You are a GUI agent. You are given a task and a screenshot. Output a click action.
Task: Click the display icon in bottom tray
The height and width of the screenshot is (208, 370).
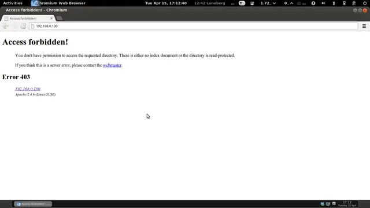(x=328, y=204)
